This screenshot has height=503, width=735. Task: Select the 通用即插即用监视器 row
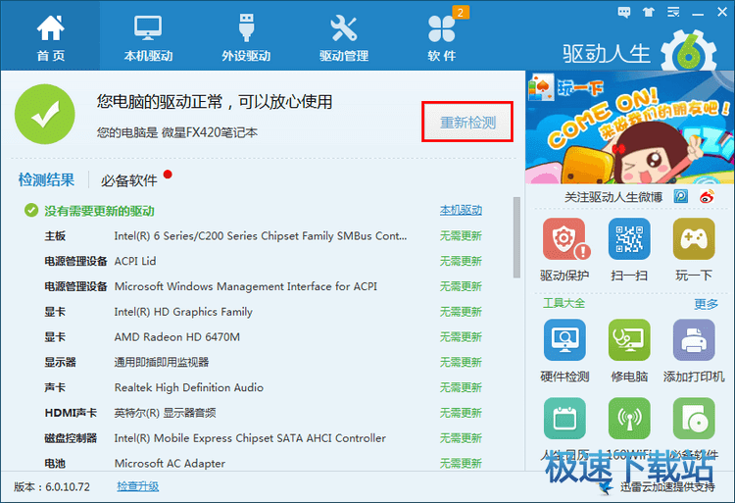(263, 363)
